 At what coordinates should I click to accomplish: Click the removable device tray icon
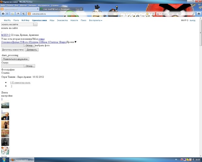pyautogui.click(x=190, y=160)
